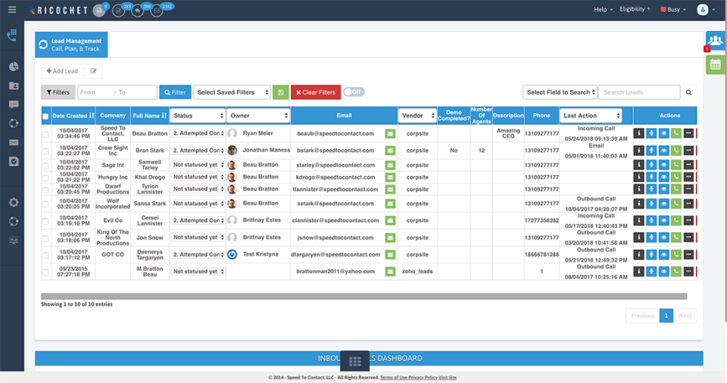This screenshot has height=383, width=727.
Task: Open the Help menu in top bar
Action: click(602, 10)
